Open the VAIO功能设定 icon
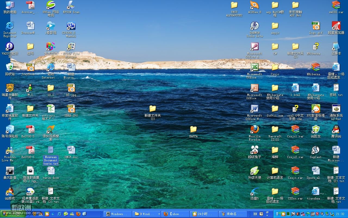Viewport: 348px width, 218px height. (x=10, y=50)
